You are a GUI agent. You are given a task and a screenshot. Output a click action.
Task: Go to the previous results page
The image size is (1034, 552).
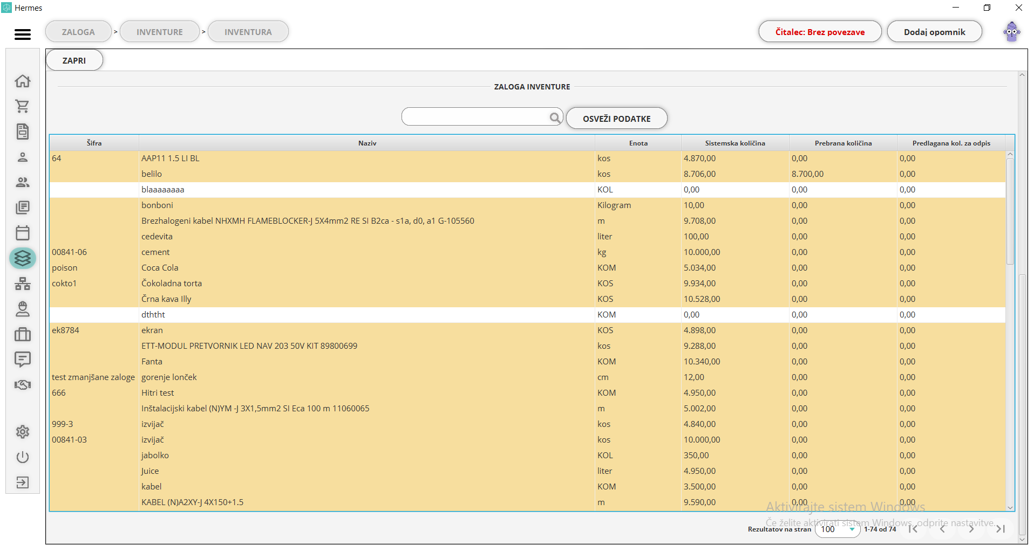942,529
